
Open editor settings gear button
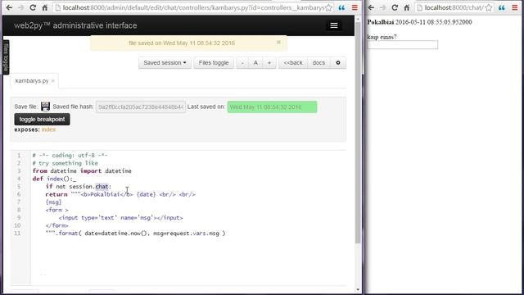coord(338,62)
